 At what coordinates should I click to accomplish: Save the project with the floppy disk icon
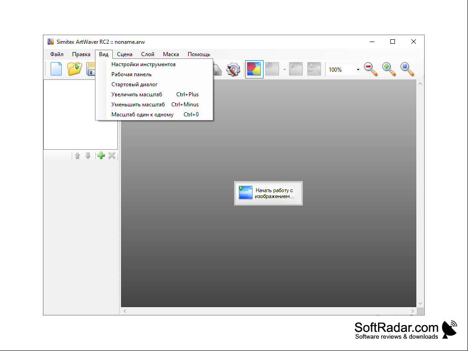pyautogui.click(x=91, y=69)
